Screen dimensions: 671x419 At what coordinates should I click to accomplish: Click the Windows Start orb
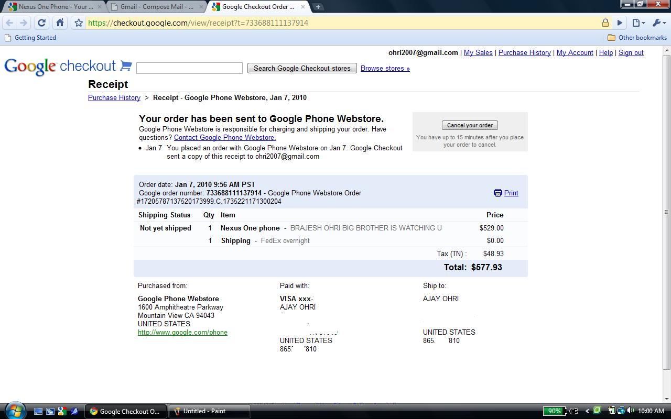point(14,410)
